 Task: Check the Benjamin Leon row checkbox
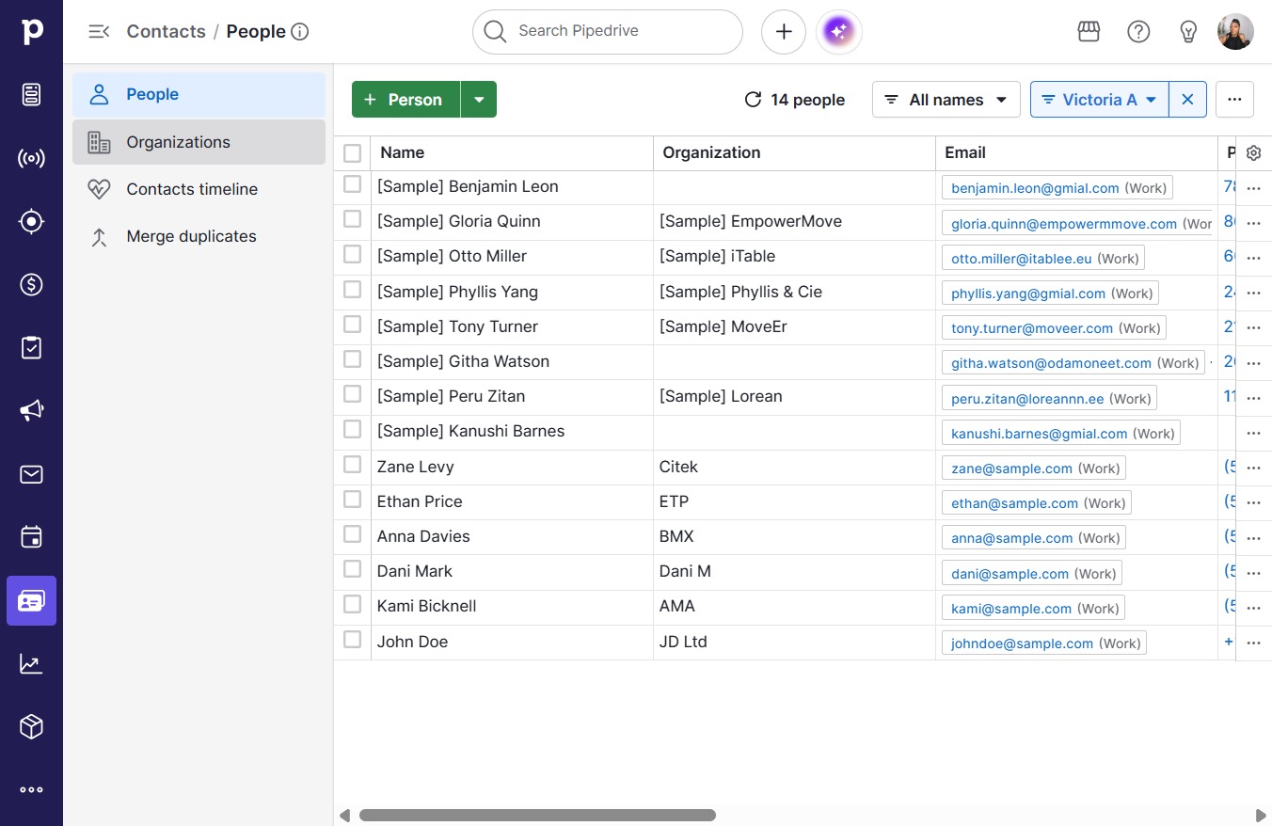(352, 184)
